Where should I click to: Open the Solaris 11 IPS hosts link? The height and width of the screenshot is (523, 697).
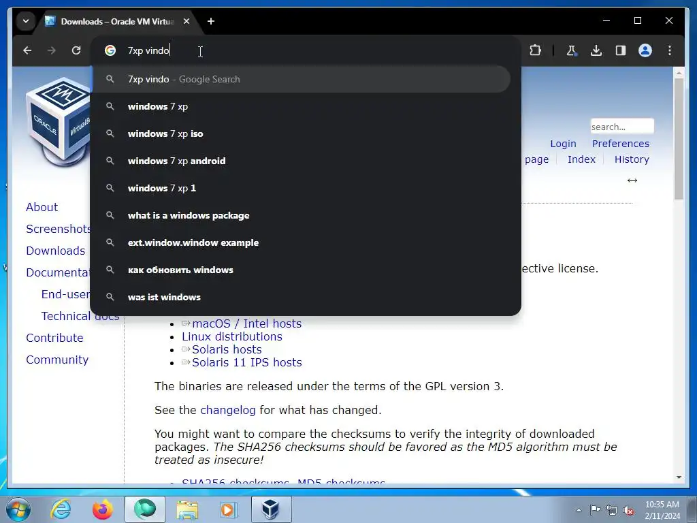tap(246, 362)
